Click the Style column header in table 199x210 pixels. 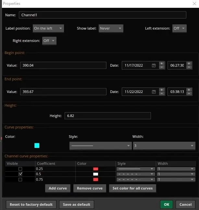tap(136, 164)
